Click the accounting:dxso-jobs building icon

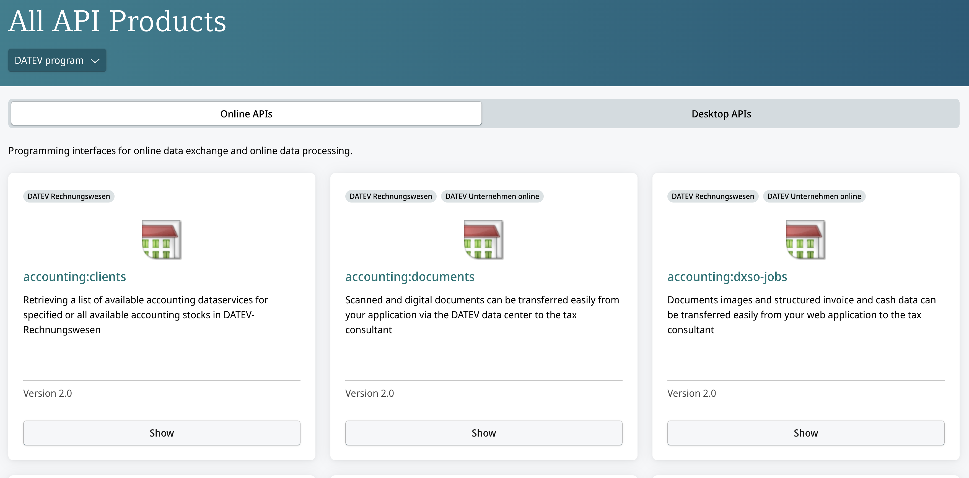point(805,240)
